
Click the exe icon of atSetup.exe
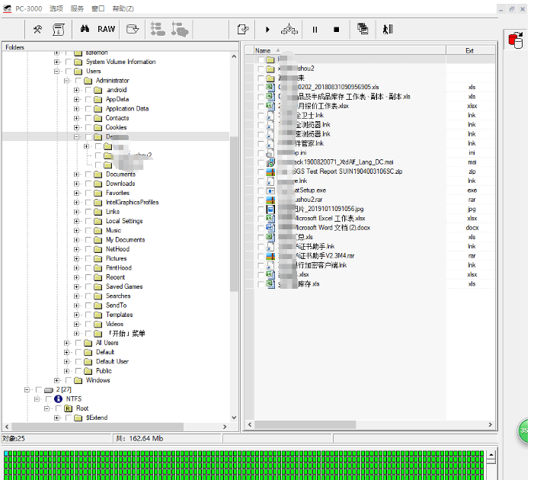(270, 190)
